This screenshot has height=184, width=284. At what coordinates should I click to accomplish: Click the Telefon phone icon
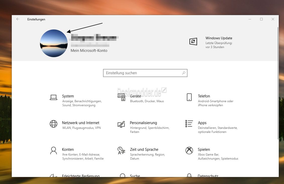pos(189,97)
